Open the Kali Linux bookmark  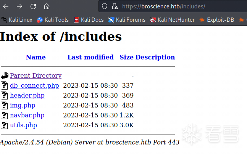pos(17,20)
